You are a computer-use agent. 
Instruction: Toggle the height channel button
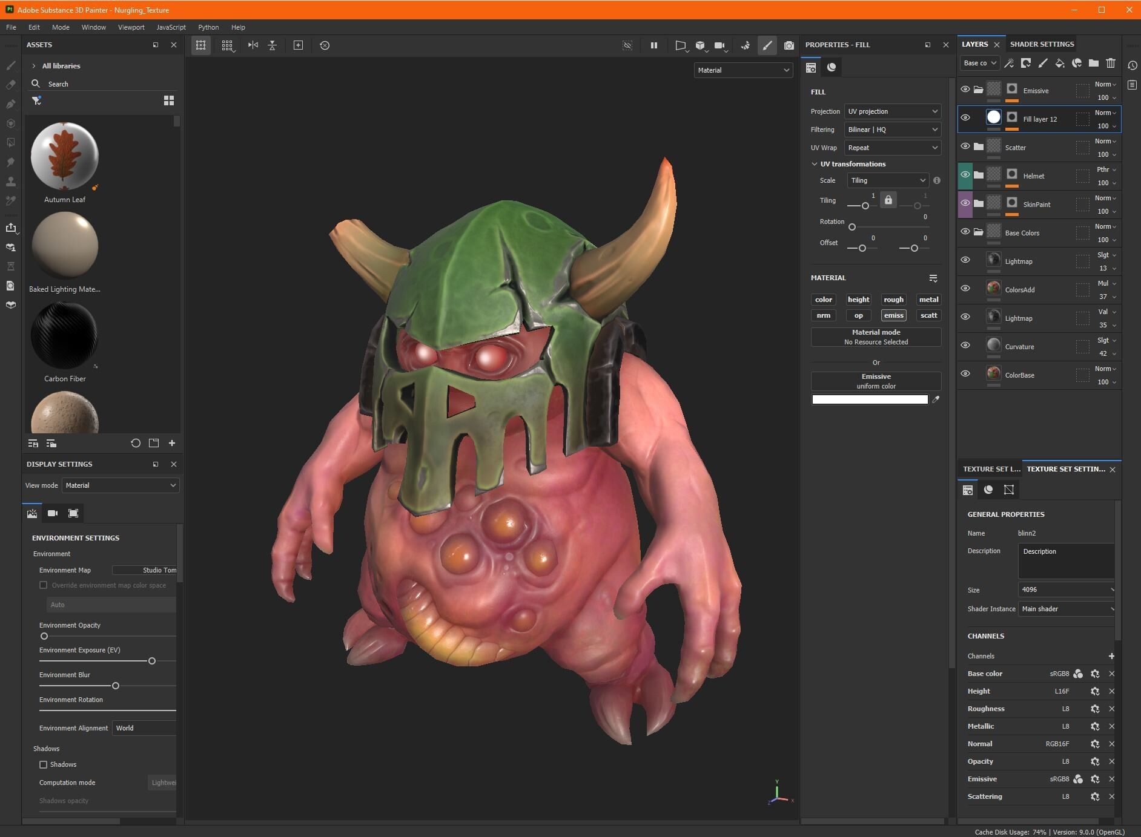pos(858,300)
